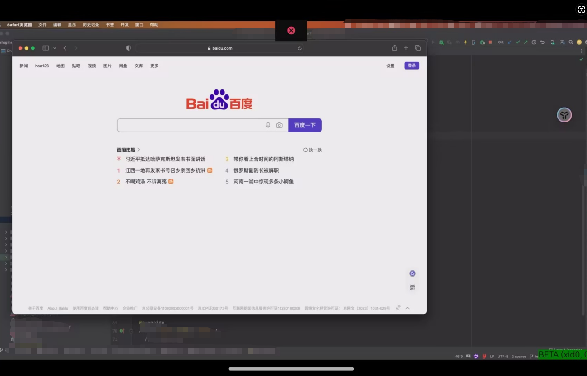Open the sidebar options dropdown arrow in Safari
The image size is (587, 376).
pos(55,48)
